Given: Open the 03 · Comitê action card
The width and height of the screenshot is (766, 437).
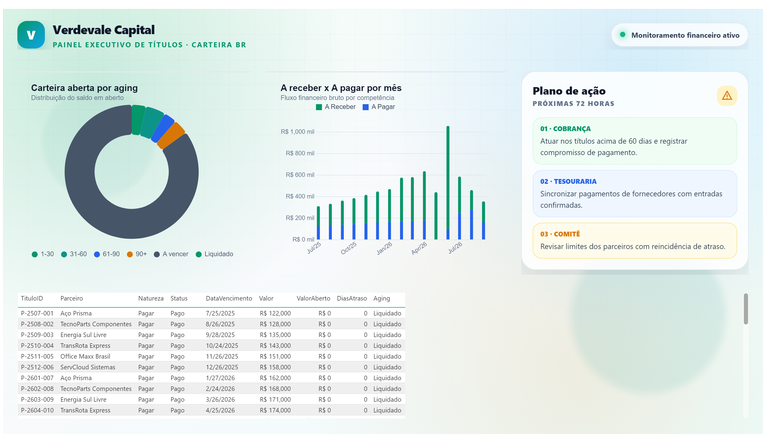Looking at the screenshot, I should 635,240.
